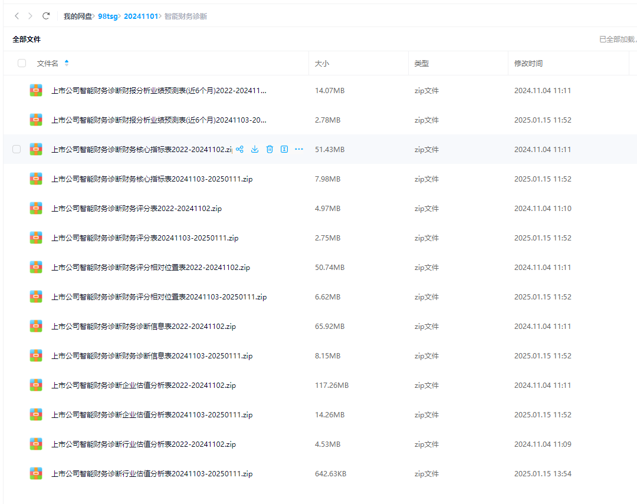The image size is (637, 504).
Task: Select the 全部文件 heading
Action: (x=27, y=39)
